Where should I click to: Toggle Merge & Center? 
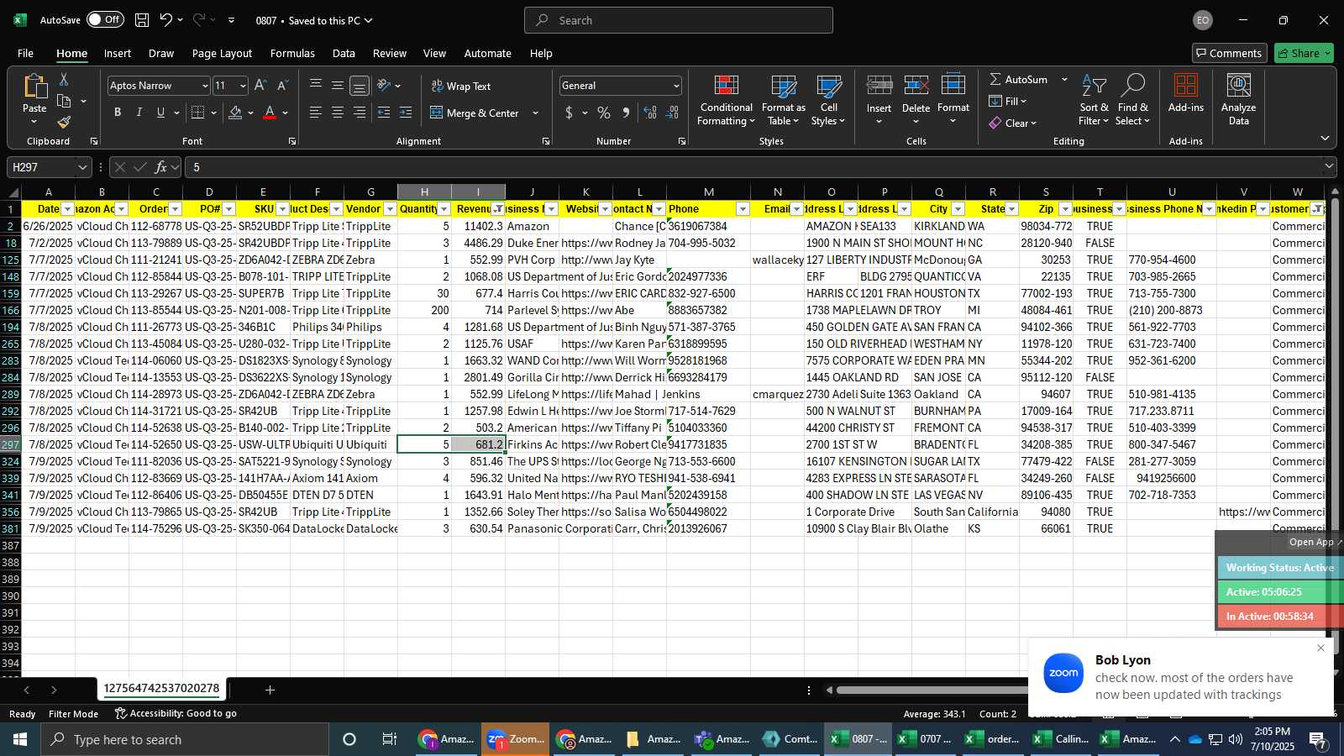coord(475,113)
